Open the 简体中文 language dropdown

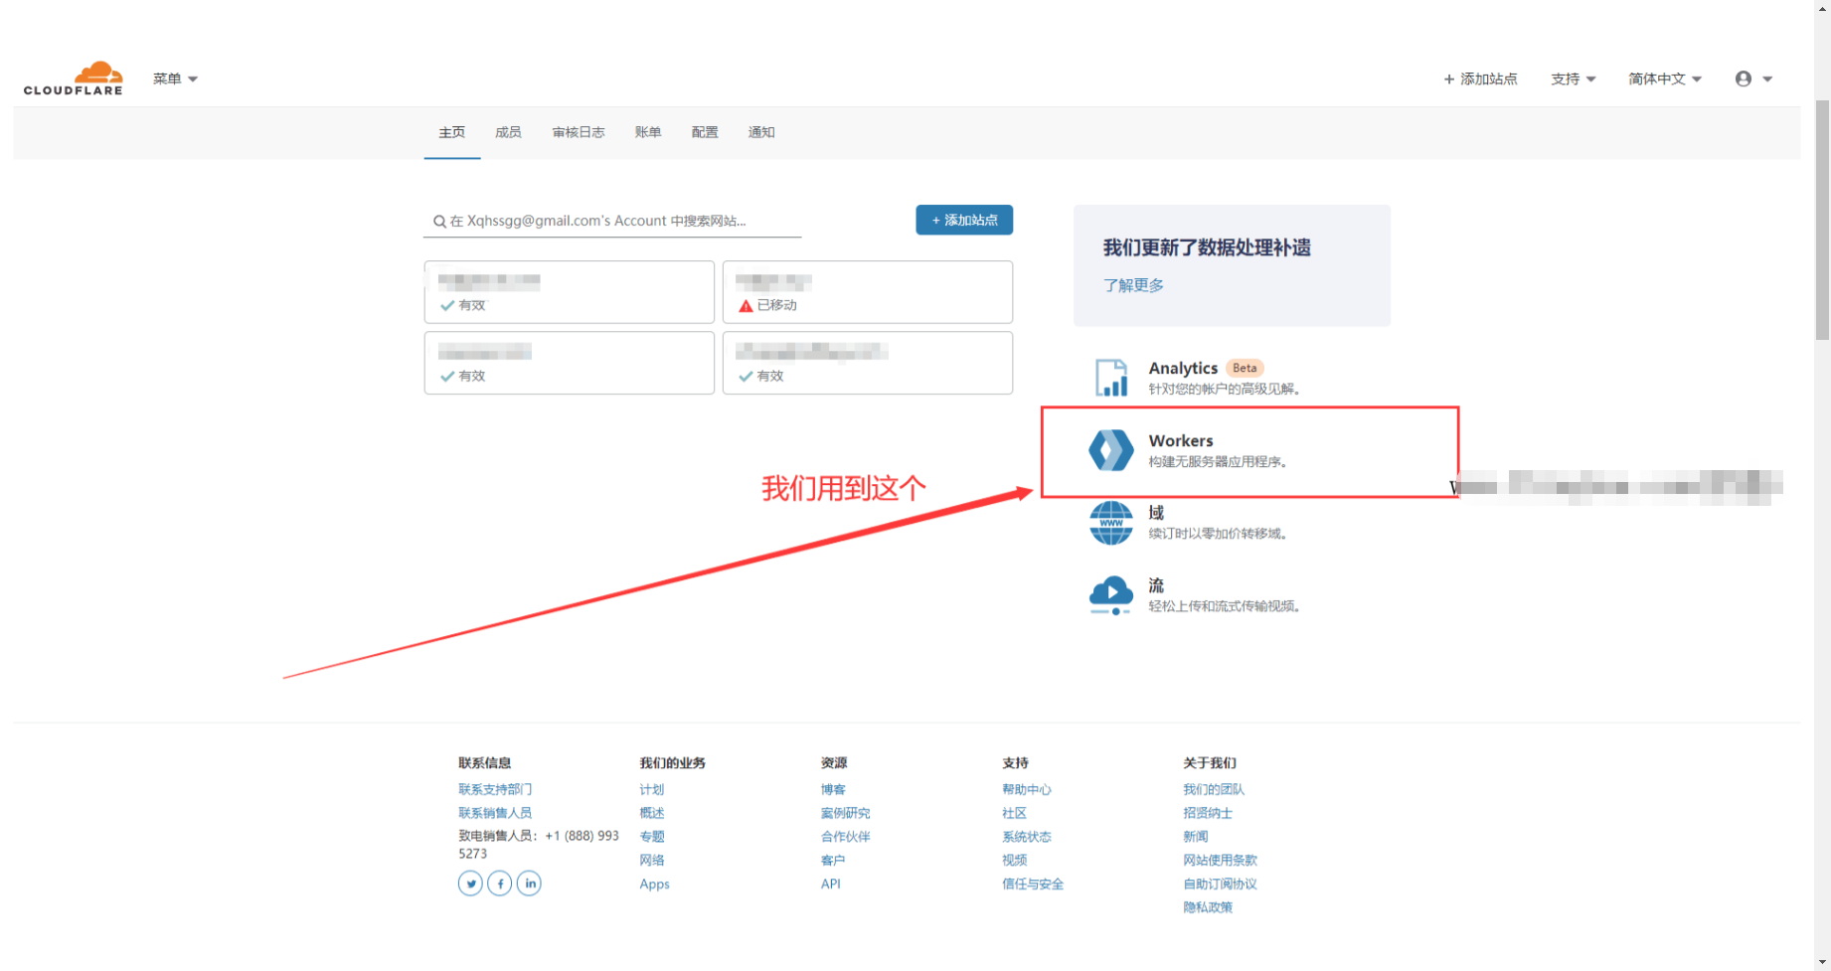(1665, 79)
